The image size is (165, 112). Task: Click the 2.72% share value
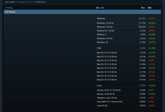[x=143, y=31]
